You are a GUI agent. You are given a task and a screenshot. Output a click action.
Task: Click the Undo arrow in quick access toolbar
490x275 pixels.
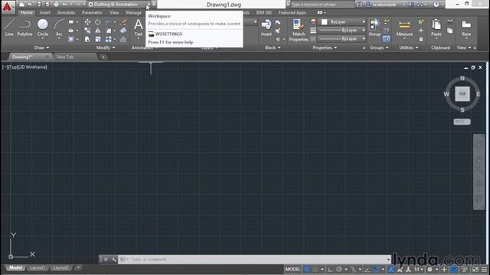(65, 5)
